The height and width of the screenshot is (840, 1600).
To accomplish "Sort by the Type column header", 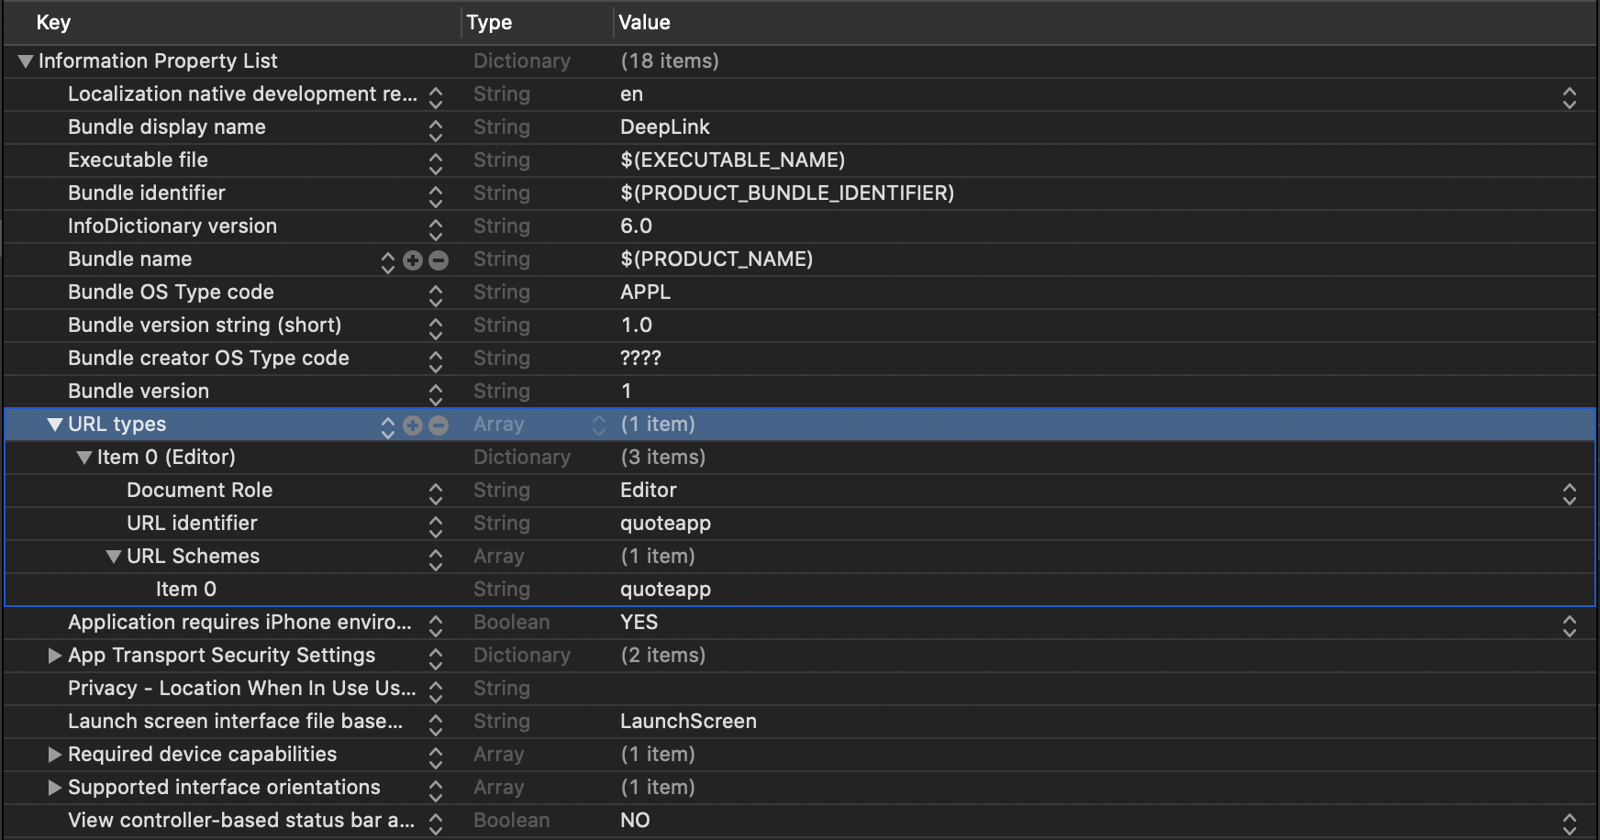I will [489, 23].
